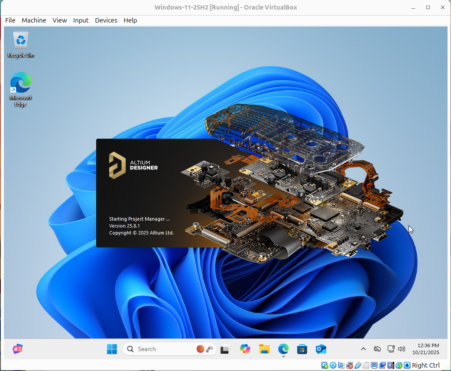Open Copilot from the taskbar
The width and height of the screenshot is (451, 371).
point(245,349)
